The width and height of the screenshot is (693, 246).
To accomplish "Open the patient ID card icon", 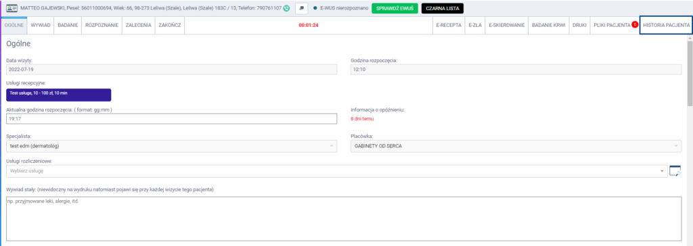I will tap(12, 8).
